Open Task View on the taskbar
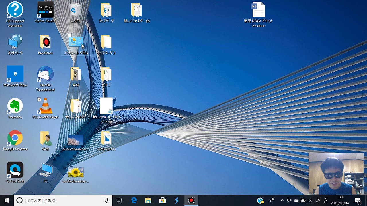The width and height of the screenshot is (367, 206). [119, 200]
